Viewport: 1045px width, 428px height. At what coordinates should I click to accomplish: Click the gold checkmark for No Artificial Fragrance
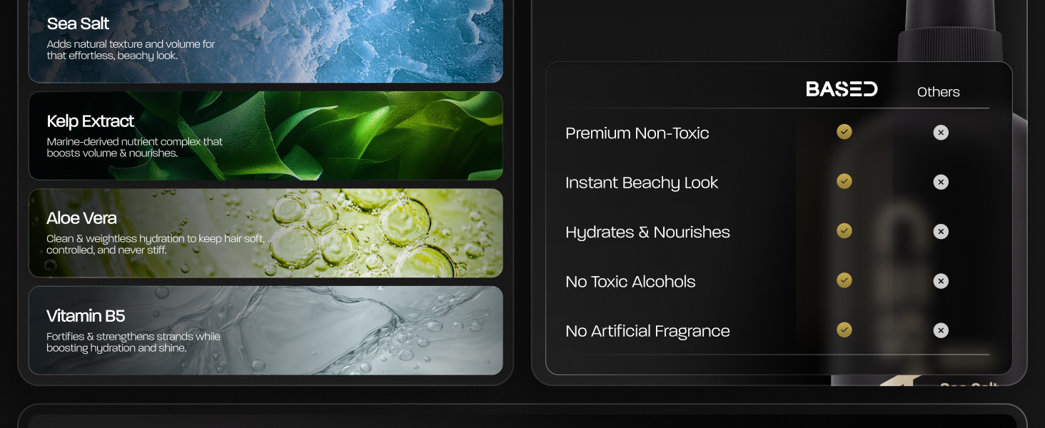[844, 330]
